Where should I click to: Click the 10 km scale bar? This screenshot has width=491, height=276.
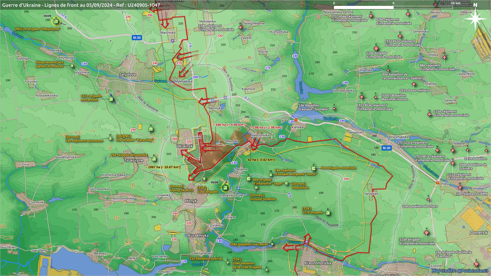click(x=393, y=7)
